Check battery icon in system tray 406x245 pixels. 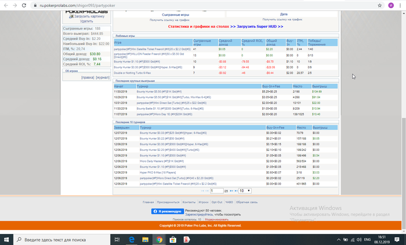pos(346,240)
